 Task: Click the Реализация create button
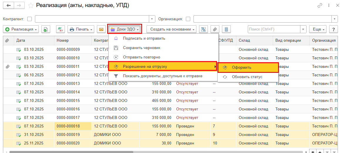[21, 29]
